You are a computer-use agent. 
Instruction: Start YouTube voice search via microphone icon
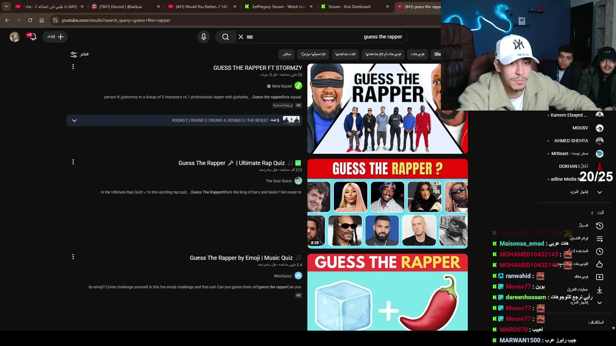(204, 37)
